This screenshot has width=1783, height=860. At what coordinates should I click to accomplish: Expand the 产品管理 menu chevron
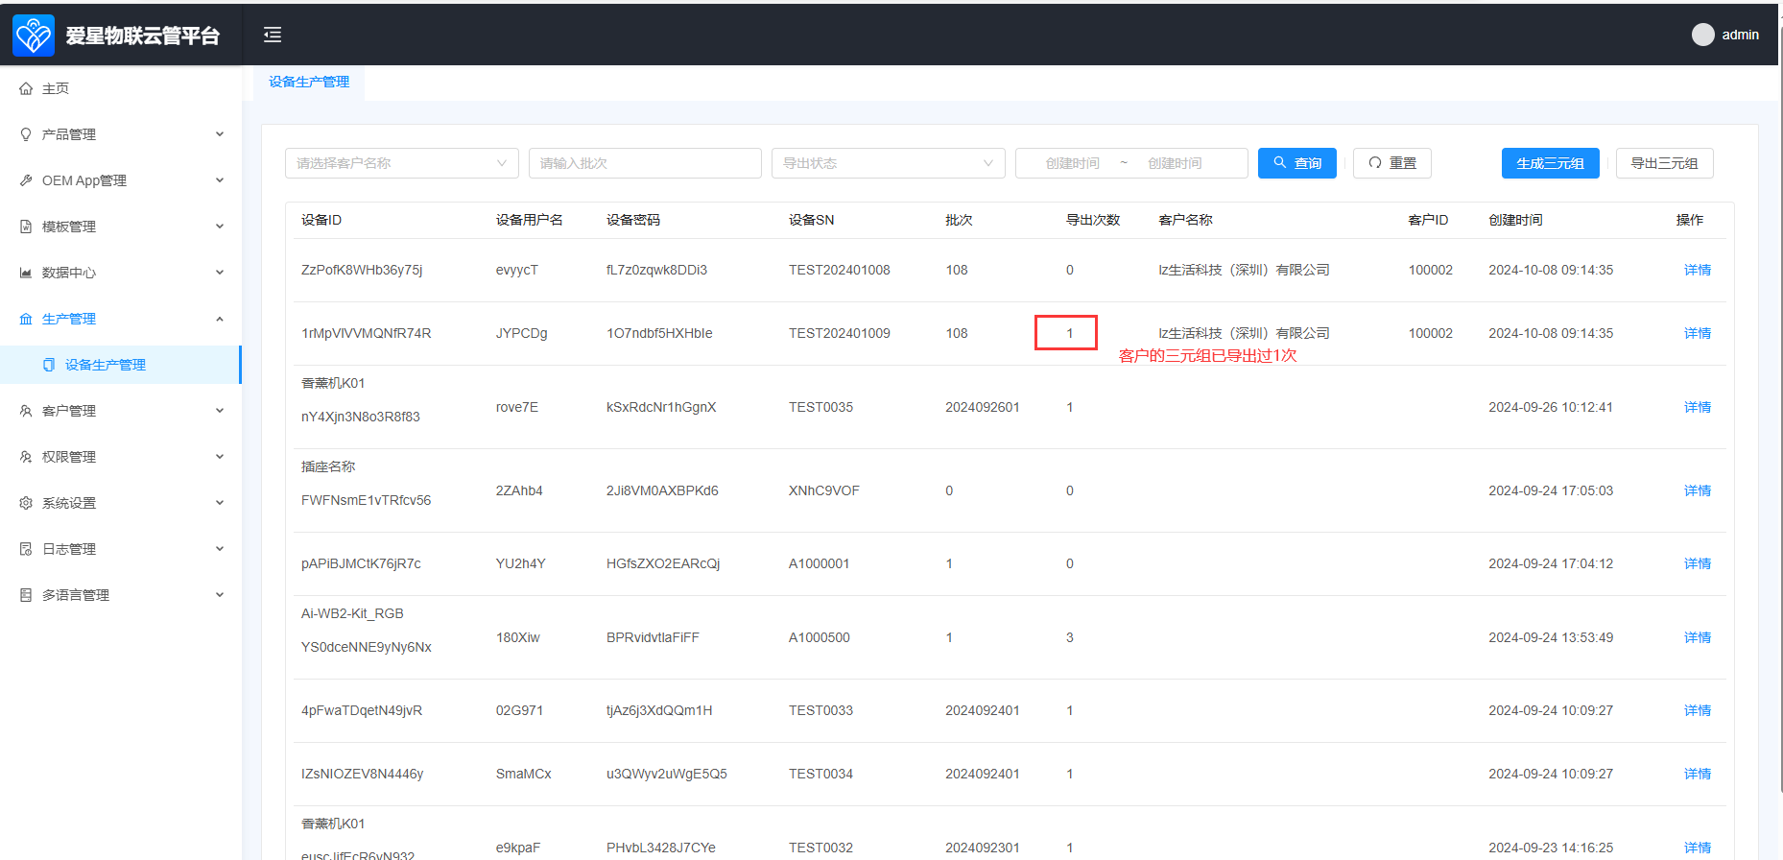click(x=220, y=134)
